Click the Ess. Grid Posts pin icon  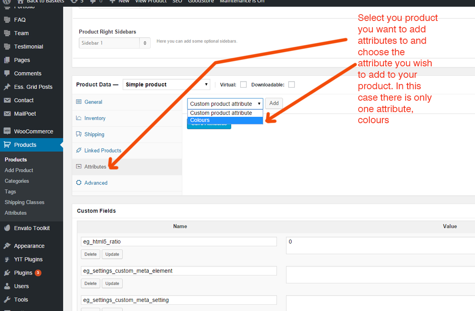pos(7,87)
